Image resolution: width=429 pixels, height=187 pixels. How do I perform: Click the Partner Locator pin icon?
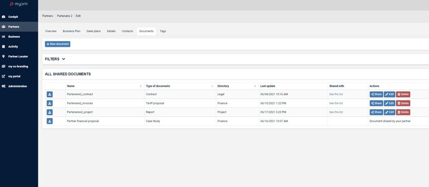pyautogui.click(x=4, y=56)
